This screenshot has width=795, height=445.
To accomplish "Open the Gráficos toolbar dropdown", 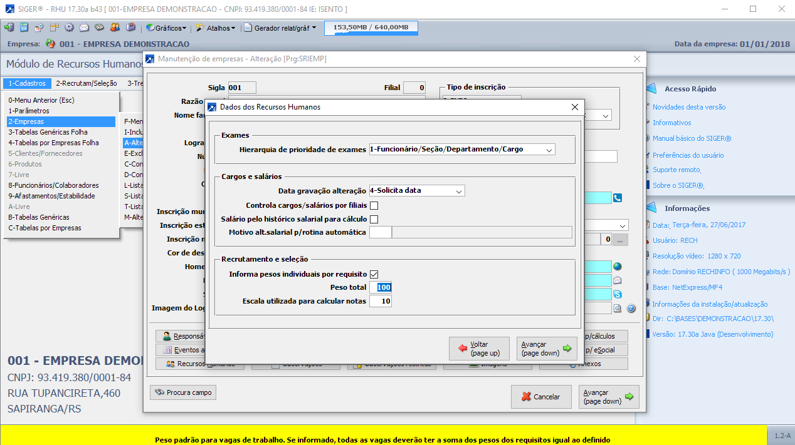I will tap(166, 28).
